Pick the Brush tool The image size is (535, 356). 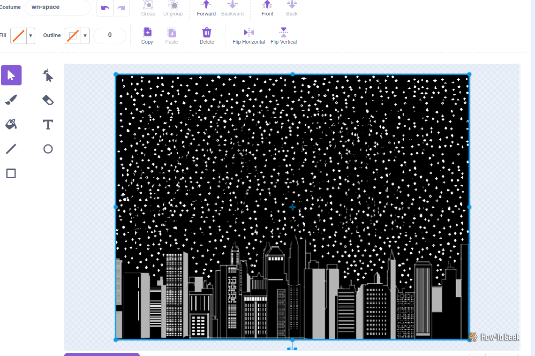pos(11,100)
